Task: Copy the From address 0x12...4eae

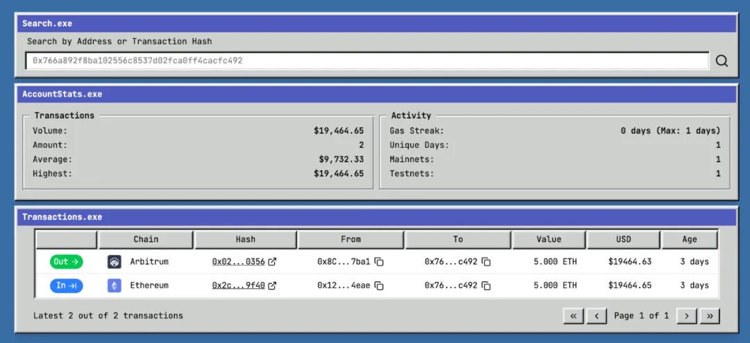Action: click(x=379, y=285)
